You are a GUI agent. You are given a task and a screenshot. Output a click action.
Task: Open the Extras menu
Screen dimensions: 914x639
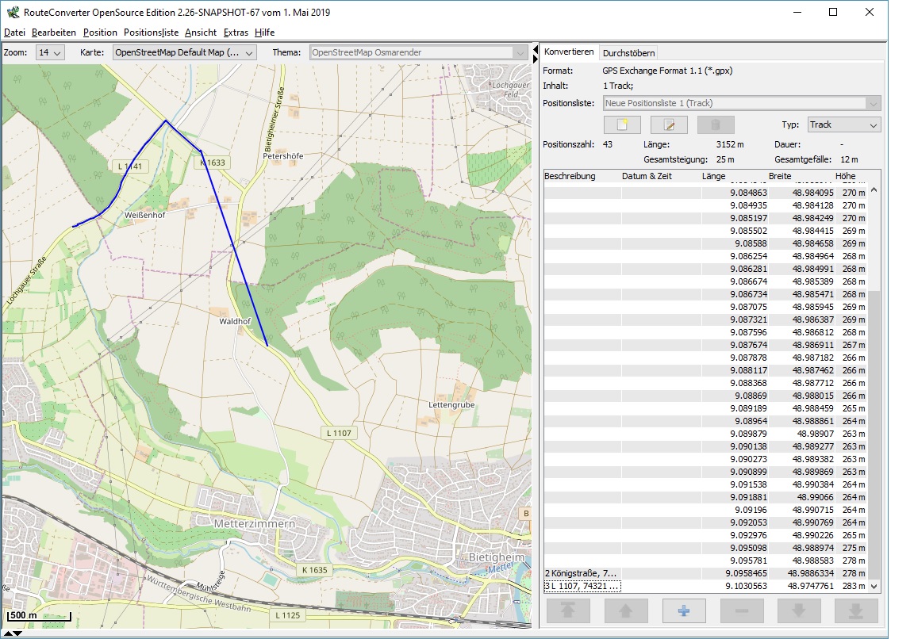[236, 33]
